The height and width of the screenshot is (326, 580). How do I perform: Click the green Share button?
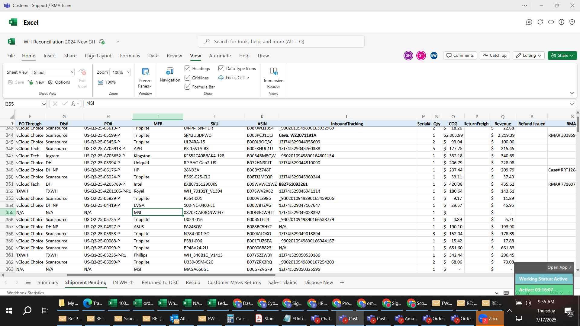[x=562, y=56]
